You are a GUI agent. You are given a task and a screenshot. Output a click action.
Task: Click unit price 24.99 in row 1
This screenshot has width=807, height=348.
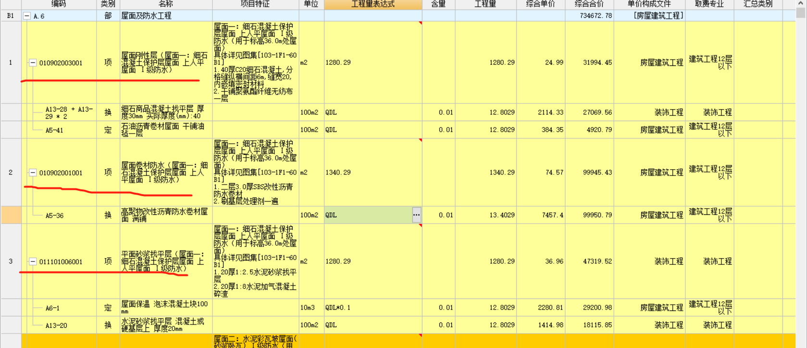[540, 62]
